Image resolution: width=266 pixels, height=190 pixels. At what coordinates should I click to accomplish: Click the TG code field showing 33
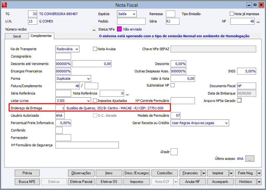(x=33, y=14)
